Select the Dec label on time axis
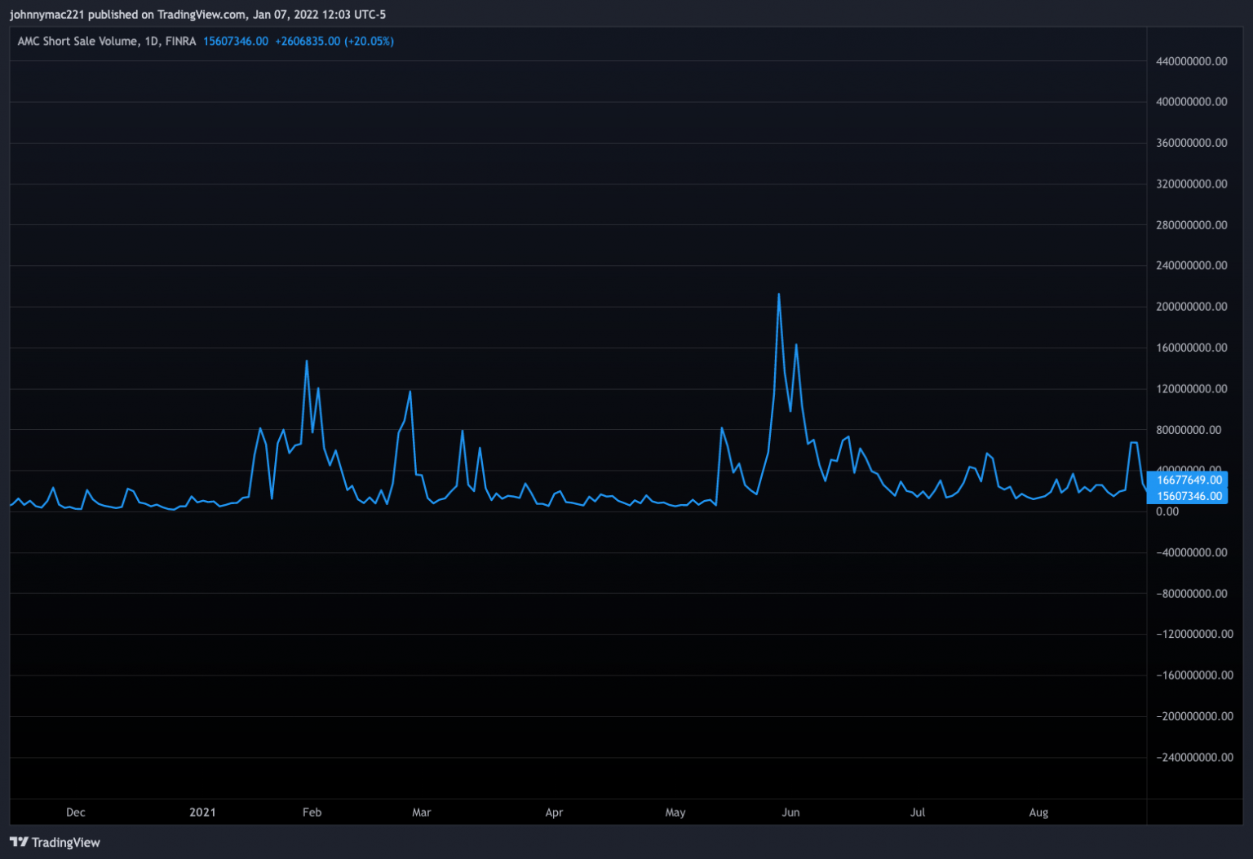 (x=75, y=813)
